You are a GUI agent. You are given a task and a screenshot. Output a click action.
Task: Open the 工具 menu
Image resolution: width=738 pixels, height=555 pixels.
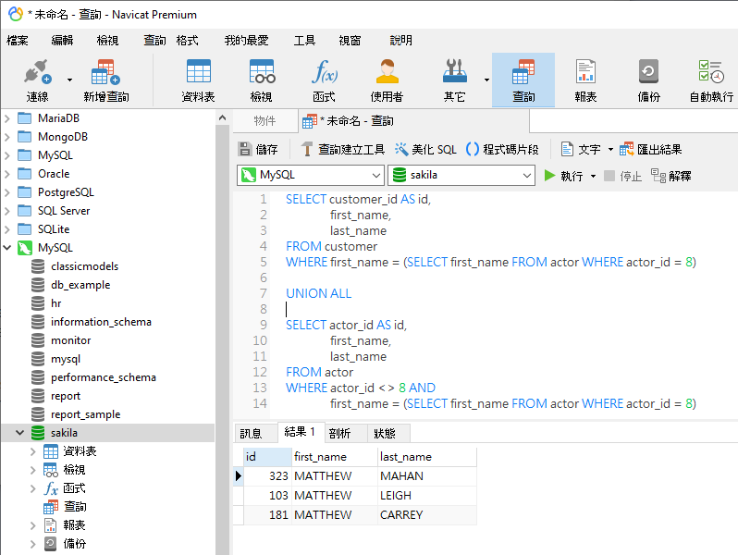(x=304, y=41)
